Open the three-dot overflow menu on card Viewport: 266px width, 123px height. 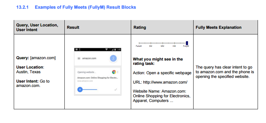pos(118,72)
